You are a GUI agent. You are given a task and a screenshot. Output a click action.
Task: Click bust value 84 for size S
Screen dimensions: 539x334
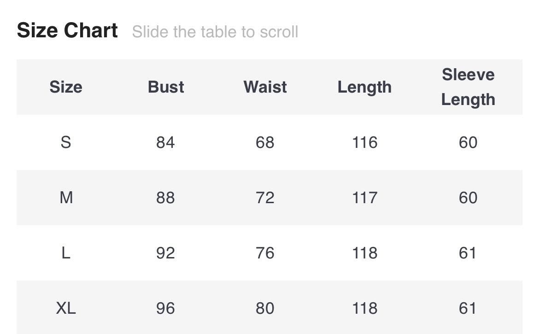pos(165,142)
